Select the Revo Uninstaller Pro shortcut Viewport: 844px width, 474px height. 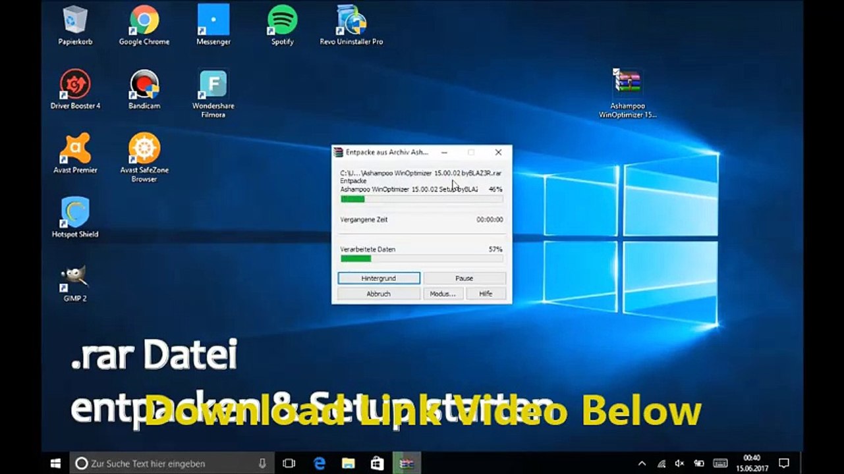[351, 26]
